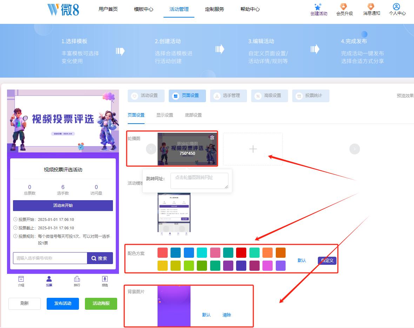Viewport: 414px width, 328px height.
Task: Switch to 投票统计 tab
Action: (x=311, y=96)
